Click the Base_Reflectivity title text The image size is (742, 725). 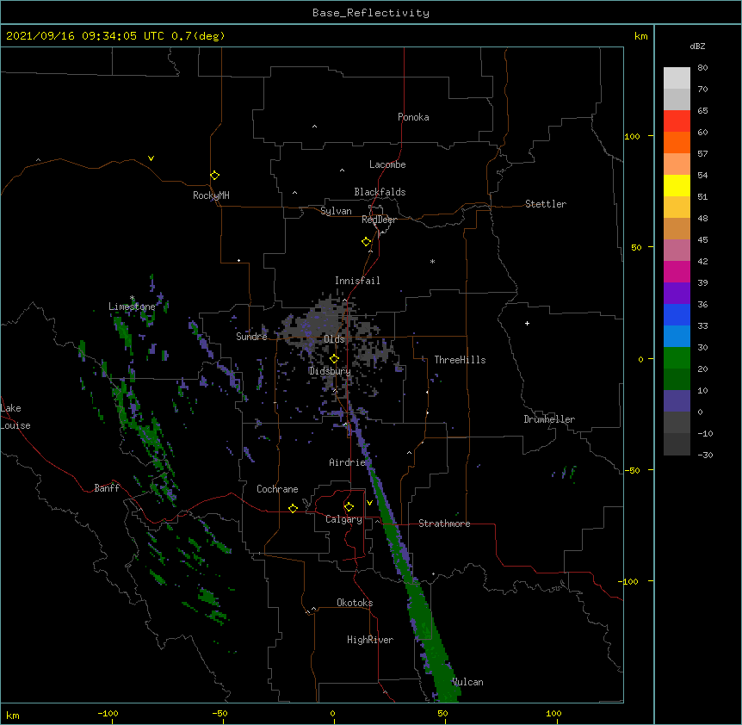[x=370, y=13]
